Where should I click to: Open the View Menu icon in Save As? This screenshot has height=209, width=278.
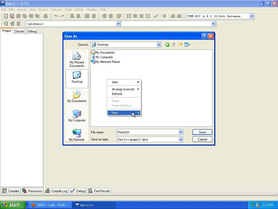187,45
